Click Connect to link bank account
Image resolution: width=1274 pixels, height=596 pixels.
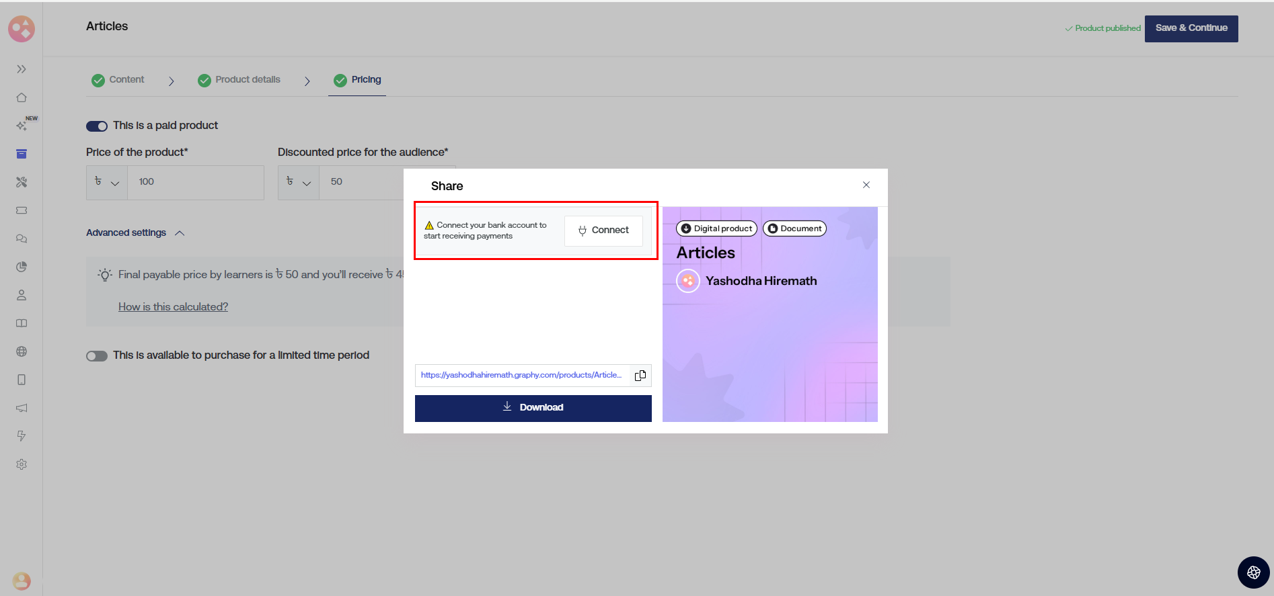click(x=603, y=230)
